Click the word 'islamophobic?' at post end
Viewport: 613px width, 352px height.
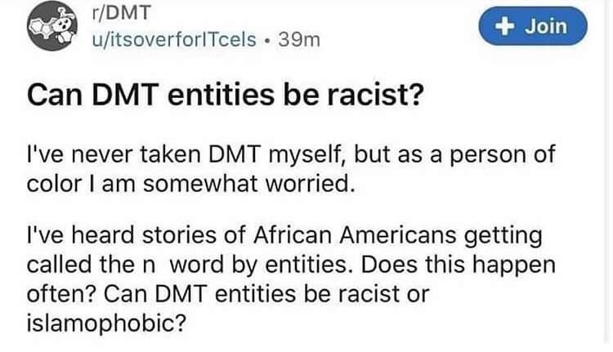(x=106, y=323)
